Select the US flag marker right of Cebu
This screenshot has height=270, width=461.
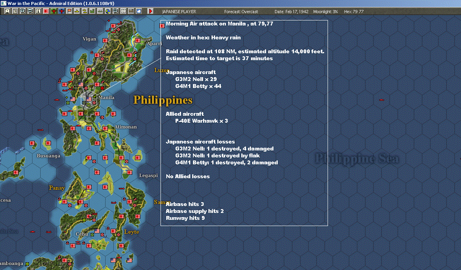[97, 231]
